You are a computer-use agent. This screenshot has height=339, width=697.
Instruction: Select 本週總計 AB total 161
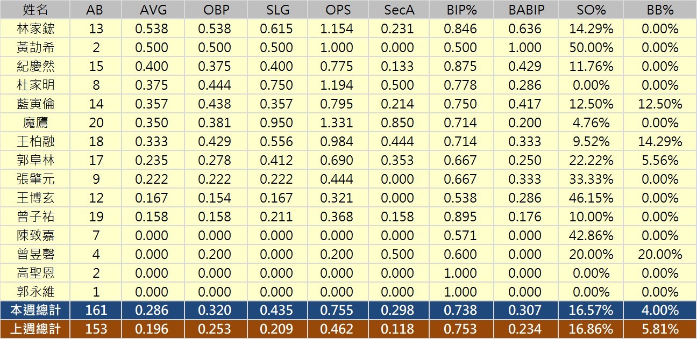(x=96, y=310)
